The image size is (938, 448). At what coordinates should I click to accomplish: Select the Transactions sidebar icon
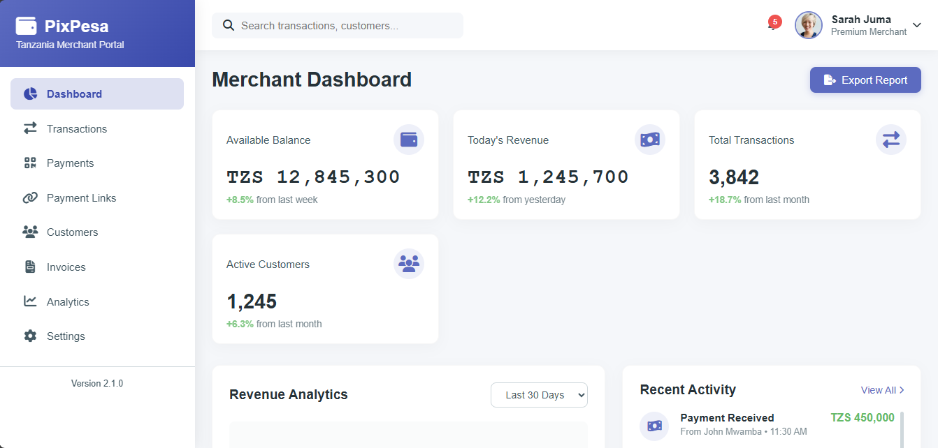[30, 128]
